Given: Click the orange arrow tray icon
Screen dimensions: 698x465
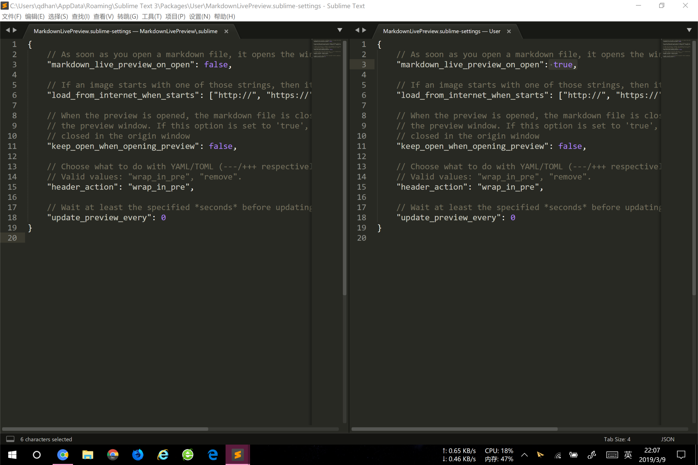Looking at the screenshot, I should pyautogui.click(x=540, y=455).
